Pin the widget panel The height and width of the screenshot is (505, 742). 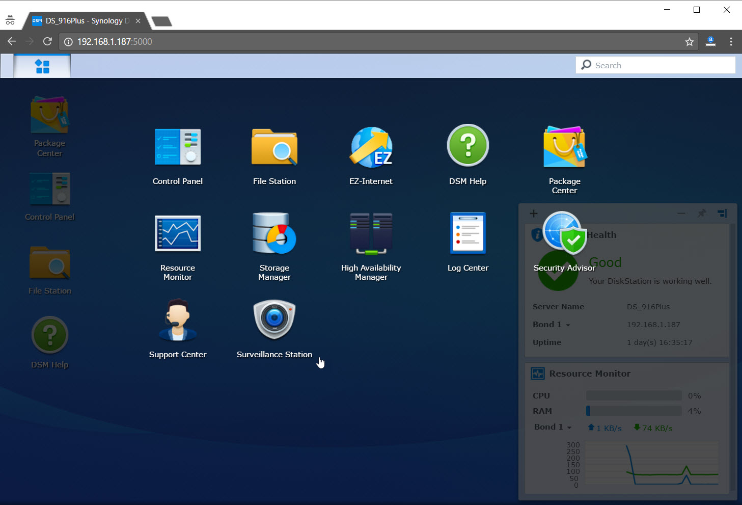pos(702,214)
